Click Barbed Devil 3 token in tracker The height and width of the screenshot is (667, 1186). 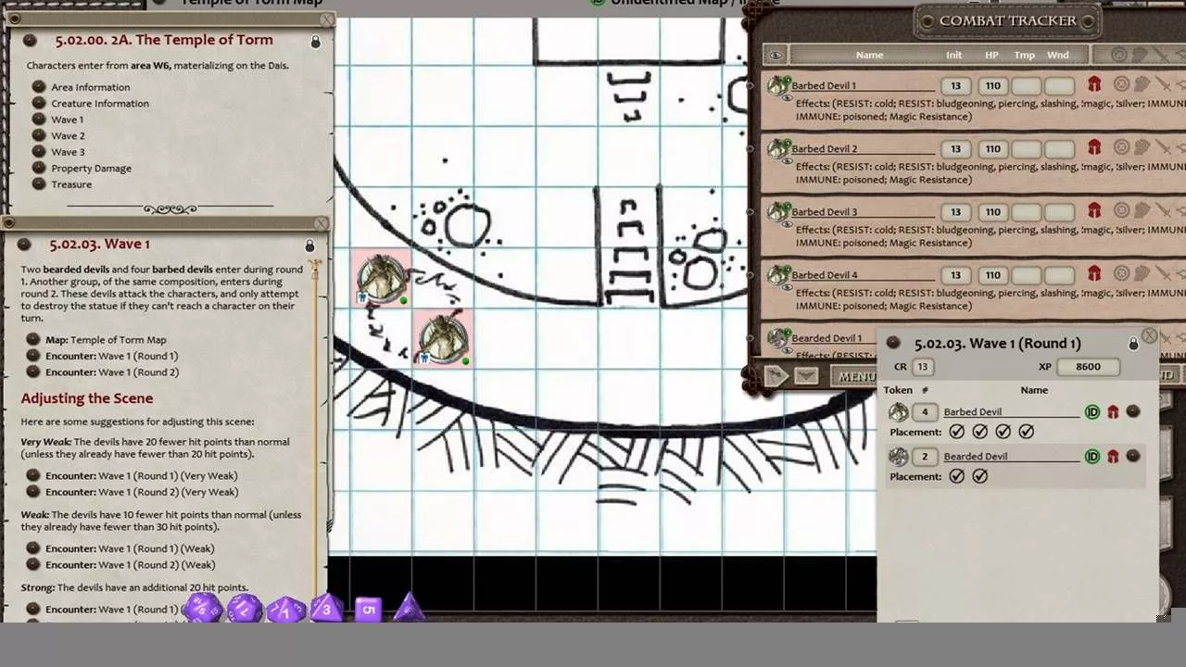[778, 212]
